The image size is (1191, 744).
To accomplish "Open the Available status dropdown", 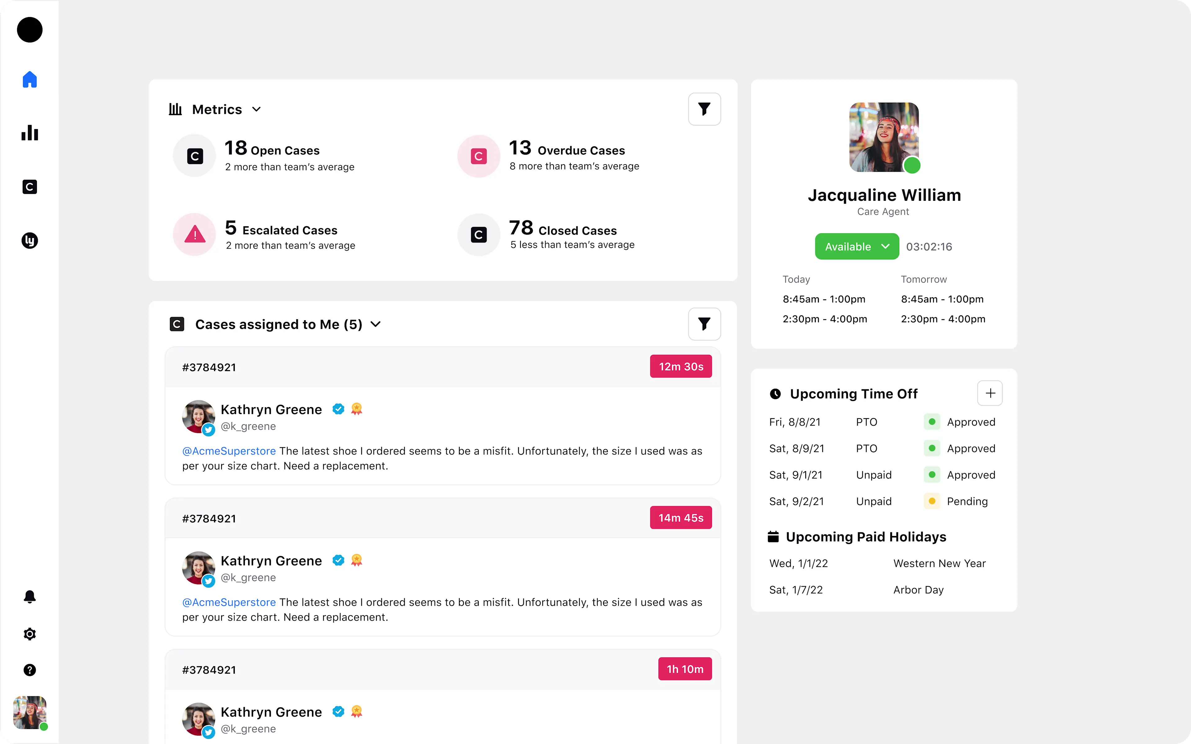I will pos(857,246).
